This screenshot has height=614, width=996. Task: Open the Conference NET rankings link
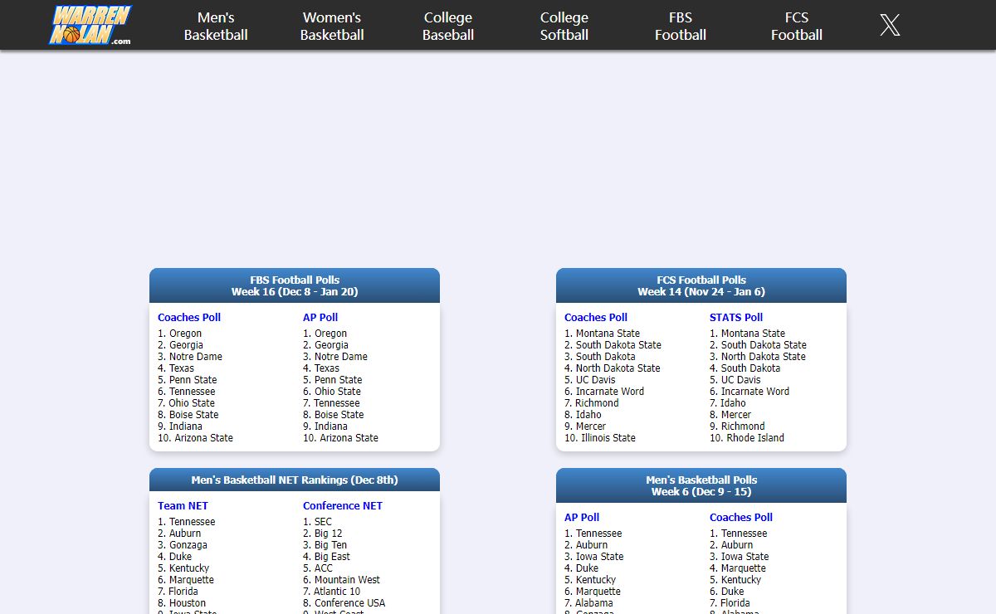[343, 505]
